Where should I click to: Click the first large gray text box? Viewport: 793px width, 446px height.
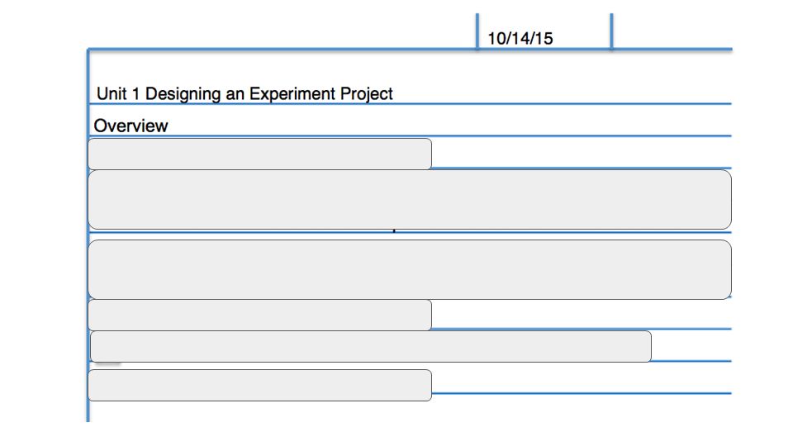410,200
